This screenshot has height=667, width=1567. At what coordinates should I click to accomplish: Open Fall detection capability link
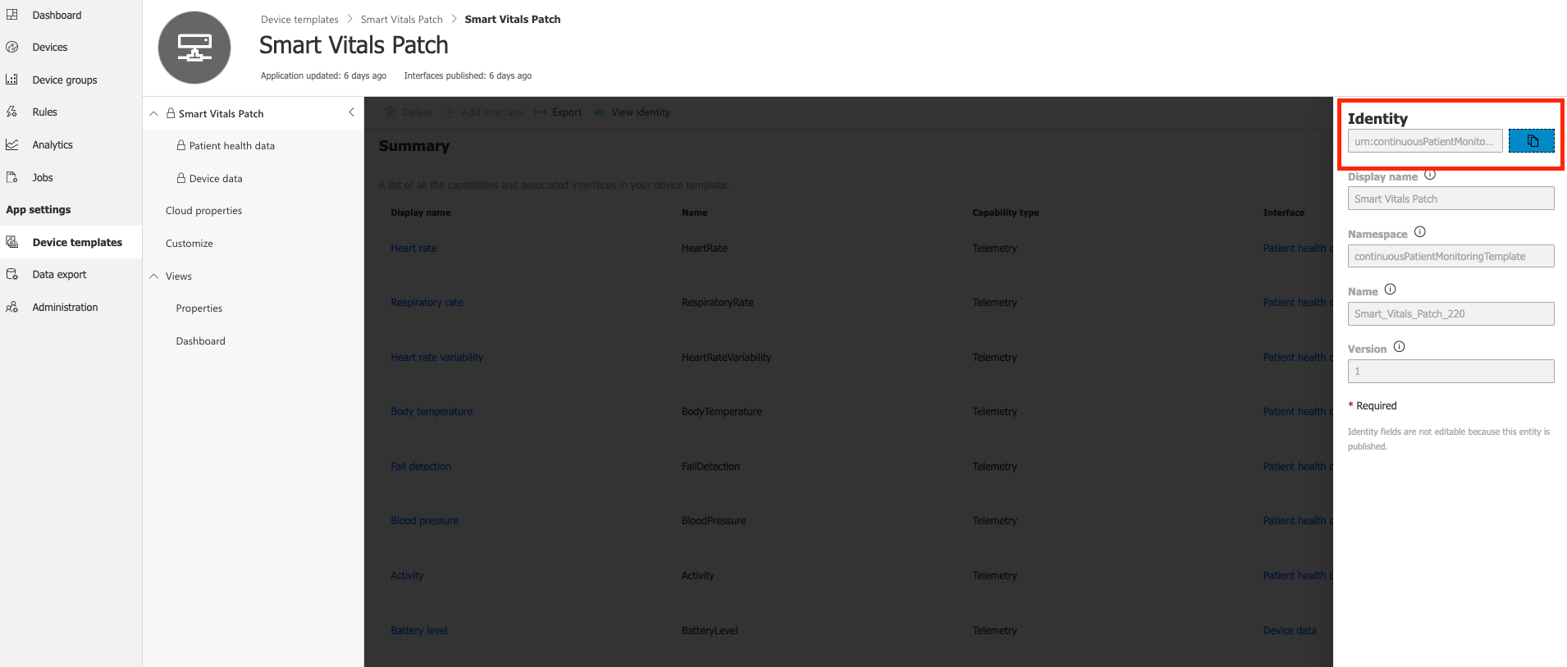coord(421,467)
